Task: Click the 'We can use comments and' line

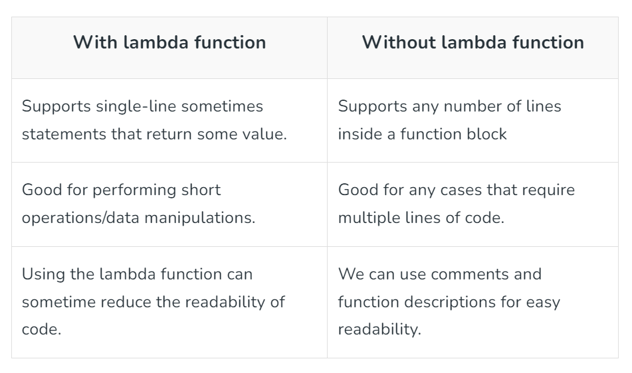Action: point(440,274)
